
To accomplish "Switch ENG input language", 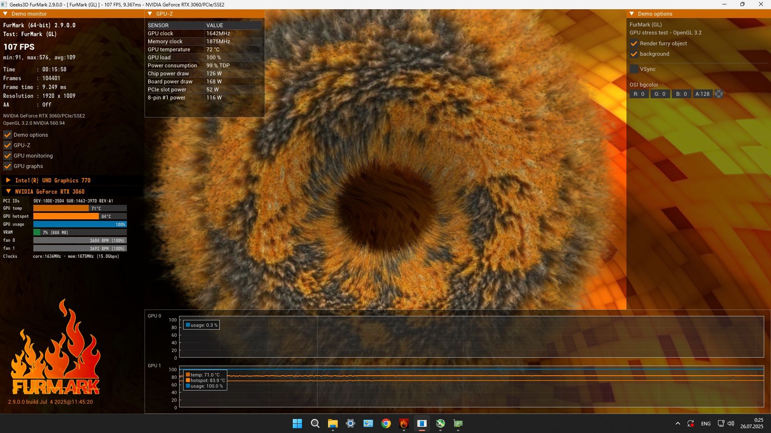I will point(706,423).
